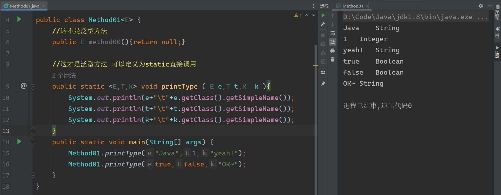Select the Method01.java editor tab
501x195 pixels.
(x=25, y=6)
